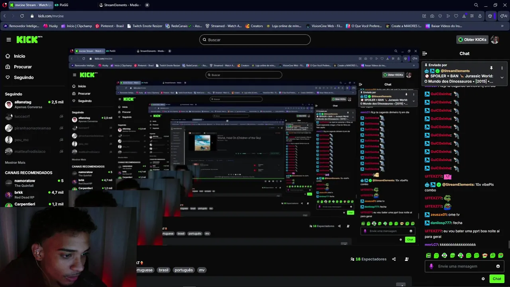Open the Kick hamburger menu
Image resolution: width=510 pixels, height=287 pixels.
(x=9, y=39)
